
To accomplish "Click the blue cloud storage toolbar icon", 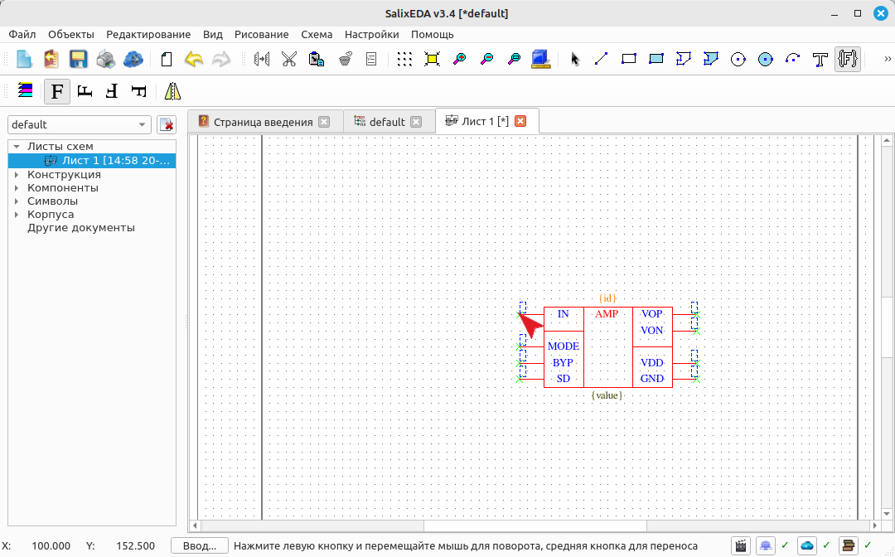I will (x=133, y=59).
